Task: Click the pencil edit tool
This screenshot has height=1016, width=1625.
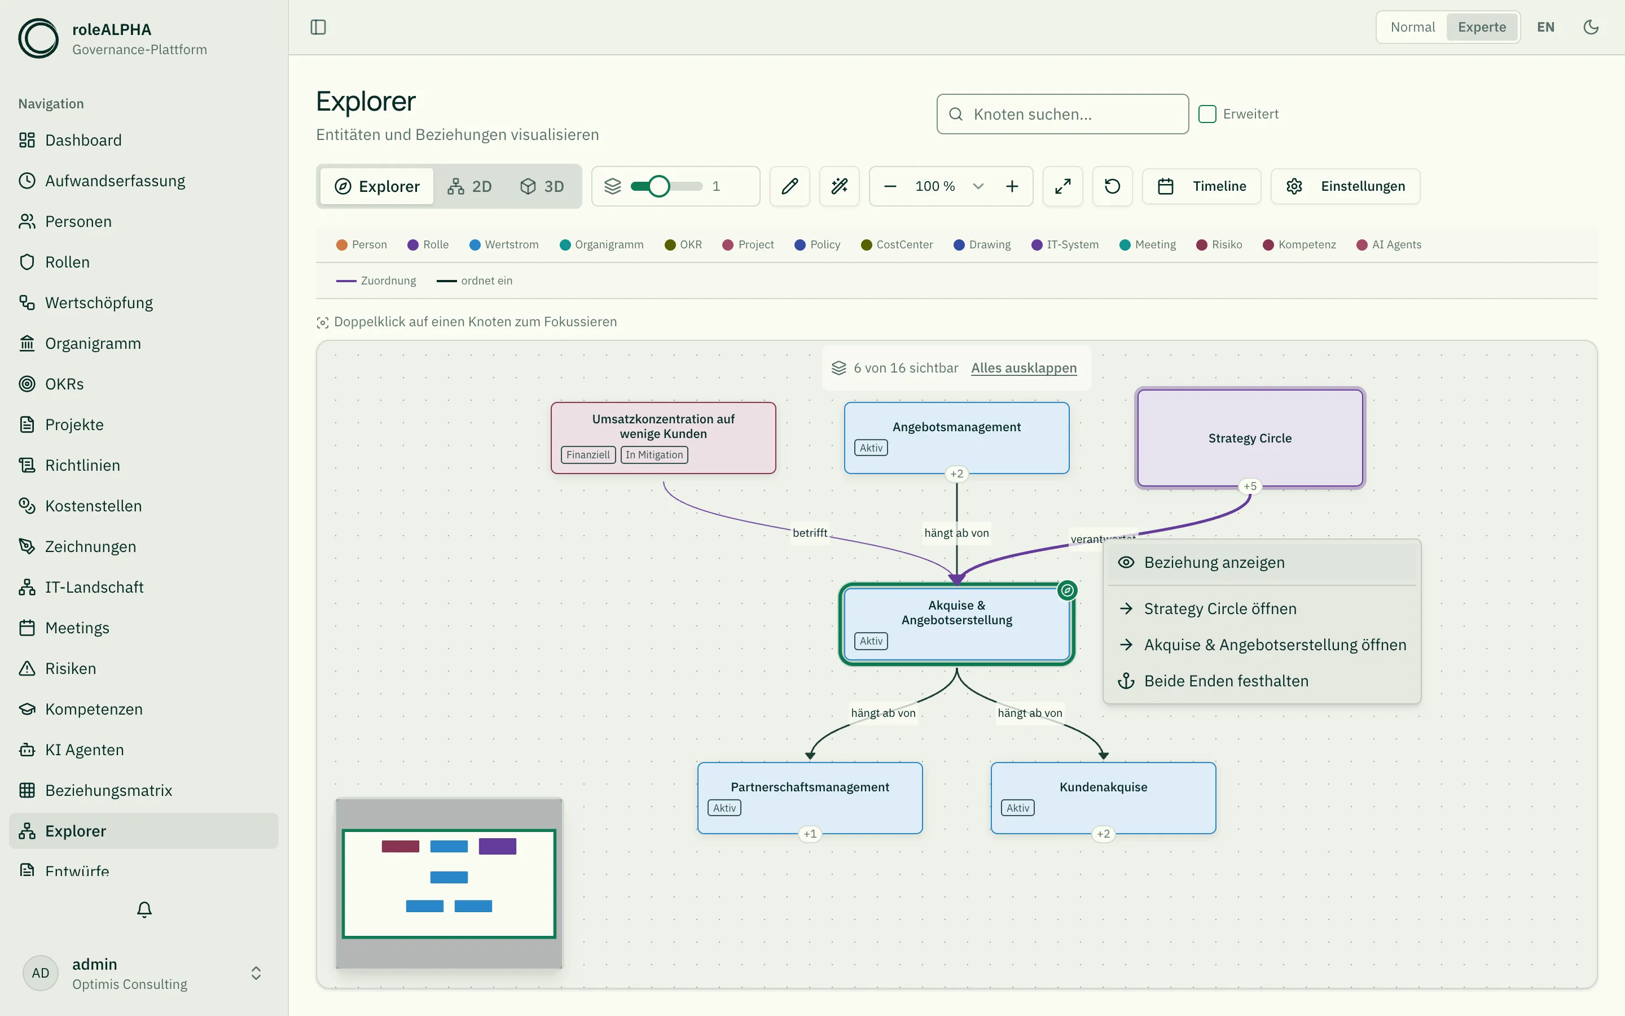Action: pyautogui.click(x=790, y=186)
